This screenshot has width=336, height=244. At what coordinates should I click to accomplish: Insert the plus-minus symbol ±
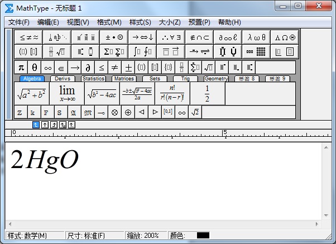coord(128,68)
